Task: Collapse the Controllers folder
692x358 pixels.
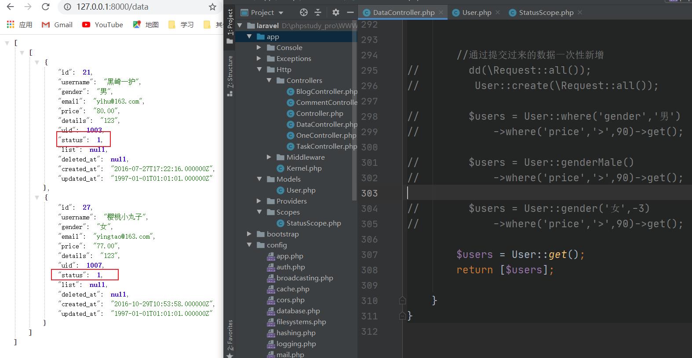Action: click(x=269, y=80)
